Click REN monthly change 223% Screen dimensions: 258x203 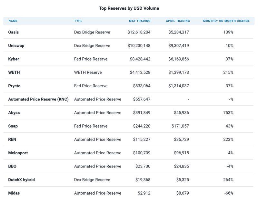coord(228,140)
